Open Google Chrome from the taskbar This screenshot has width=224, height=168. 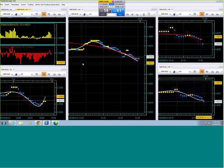tap(38, 123)
